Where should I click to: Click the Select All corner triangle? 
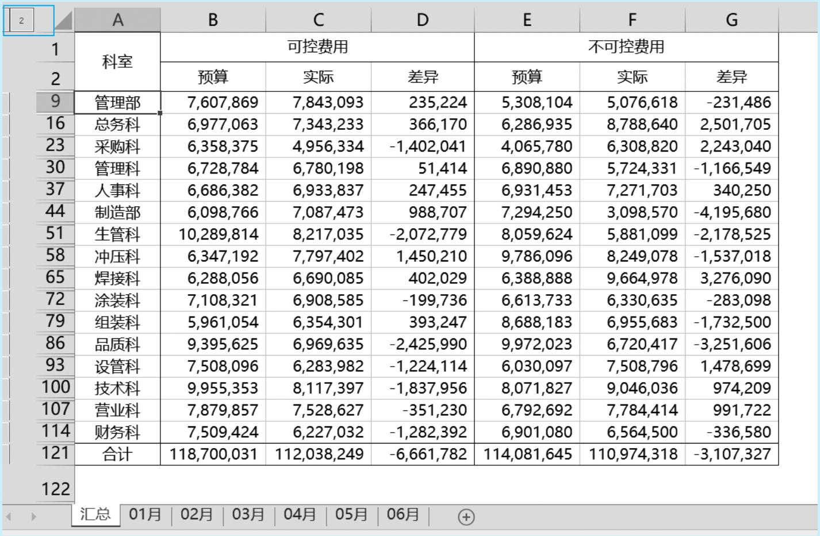point(63,21)
